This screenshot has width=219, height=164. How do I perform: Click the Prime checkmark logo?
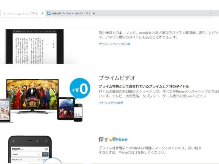118,140
